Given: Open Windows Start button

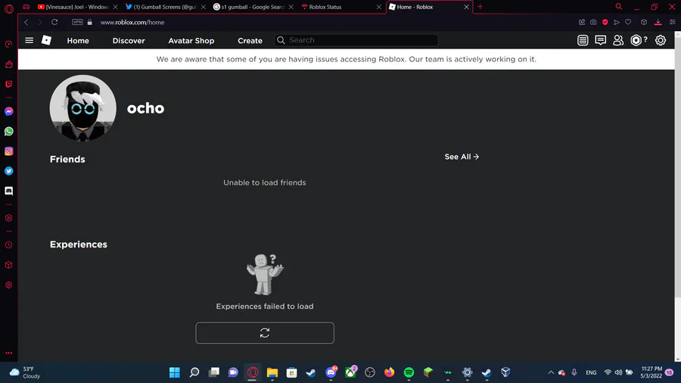Looking at the screenshot, I should [175, 372].
